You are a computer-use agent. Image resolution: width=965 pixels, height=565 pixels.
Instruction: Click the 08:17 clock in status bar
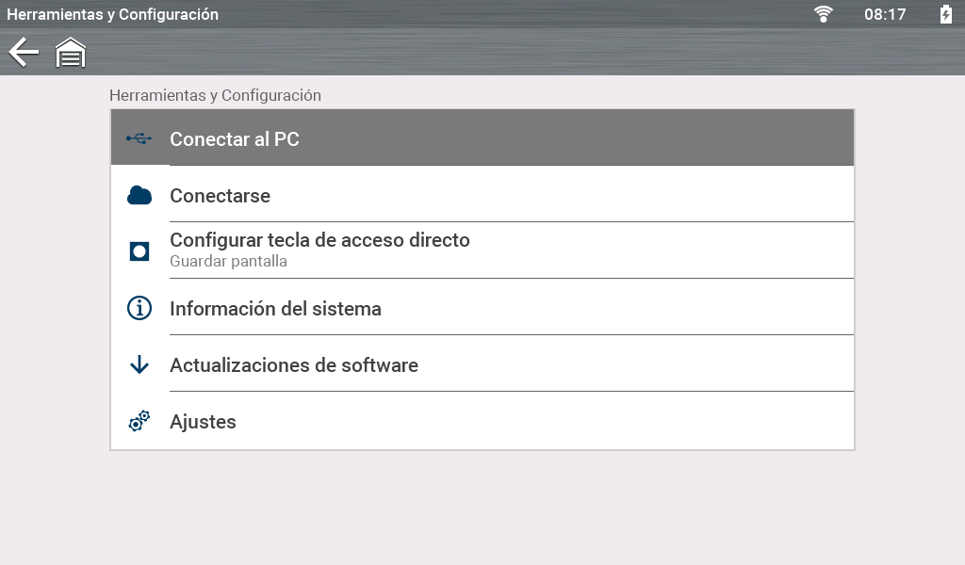[x=885, y=14]
